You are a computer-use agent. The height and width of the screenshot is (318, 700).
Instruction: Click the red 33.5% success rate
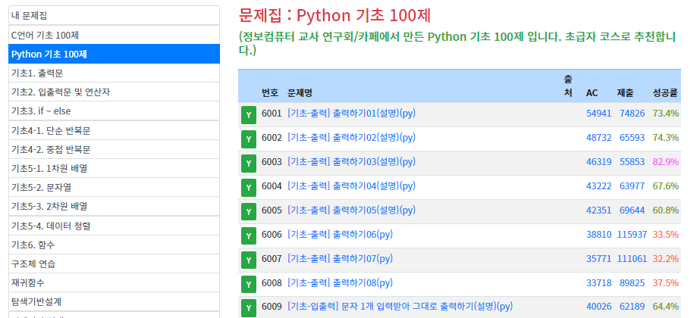(x=666, y=234)
